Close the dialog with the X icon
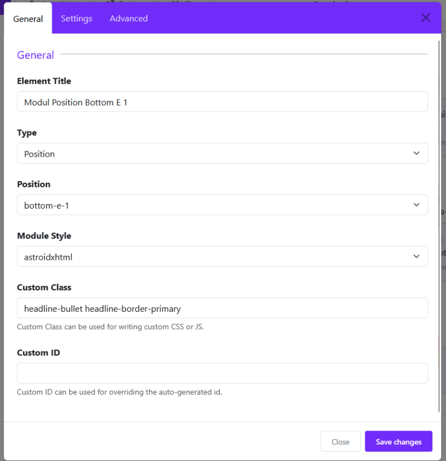 click(426, 18)
